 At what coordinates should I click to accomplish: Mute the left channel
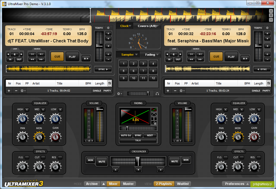pyautogui.click(x=102, y=161)
